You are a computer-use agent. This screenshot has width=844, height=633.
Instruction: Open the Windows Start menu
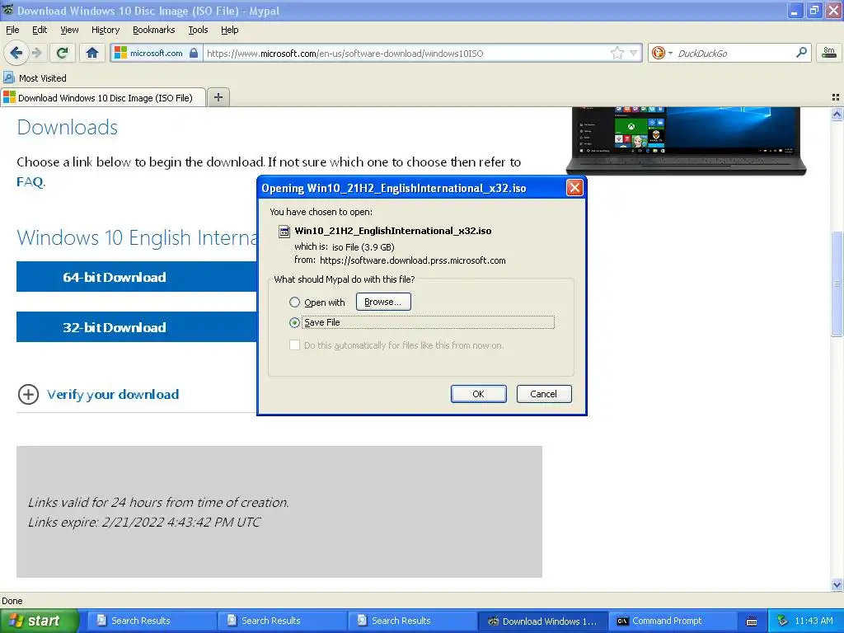click(40, 621)
